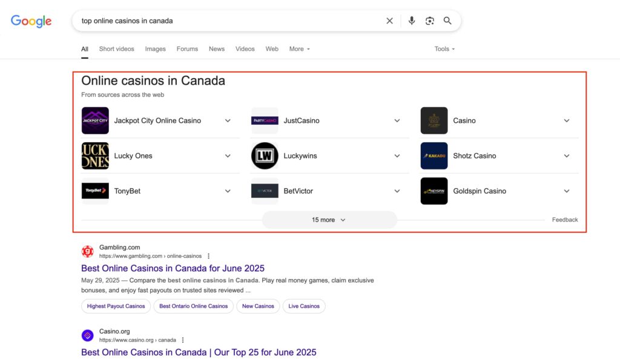Click the Feedback link
The image size is (620, 359).
565,220
